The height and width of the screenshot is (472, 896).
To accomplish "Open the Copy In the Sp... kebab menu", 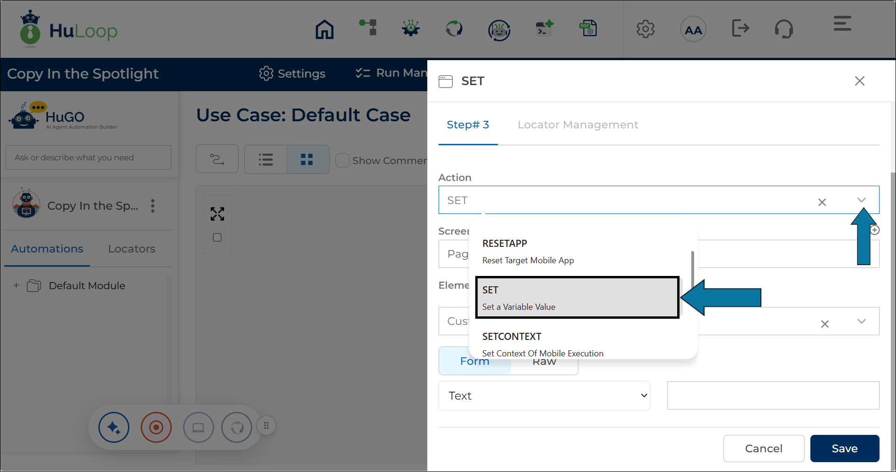I will [152, 206].
